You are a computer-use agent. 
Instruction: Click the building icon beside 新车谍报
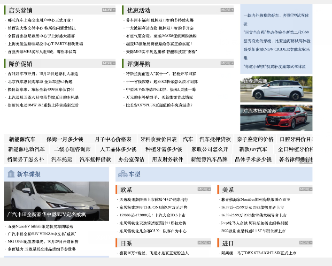click(11, 174)
